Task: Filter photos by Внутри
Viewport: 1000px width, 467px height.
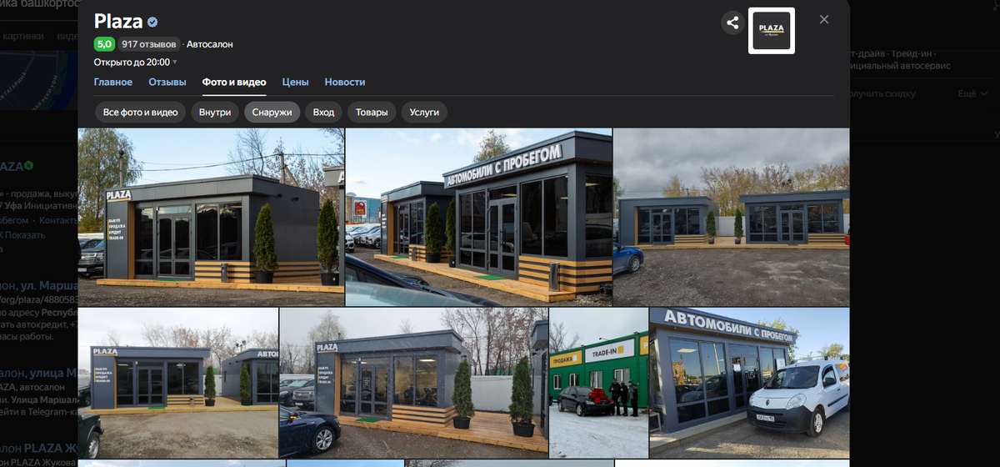Action: 215,112
